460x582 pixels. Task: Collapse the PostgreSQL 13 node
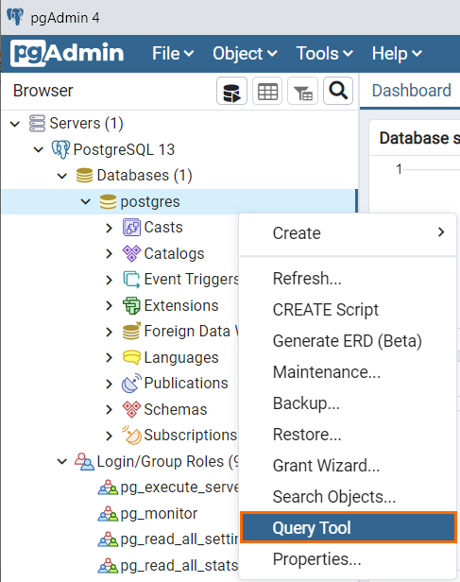(x=39, y=149)
